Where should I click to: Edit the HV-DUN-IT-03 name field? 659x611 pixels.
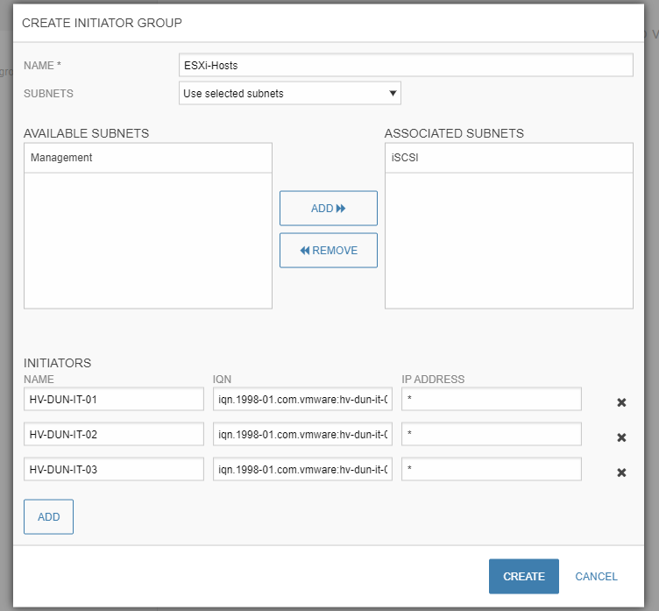114,469
